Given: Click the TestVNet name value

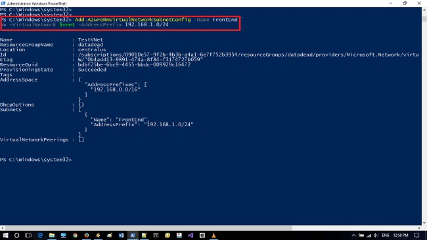Looking at the screenshot, I should (x=91, y=39).
